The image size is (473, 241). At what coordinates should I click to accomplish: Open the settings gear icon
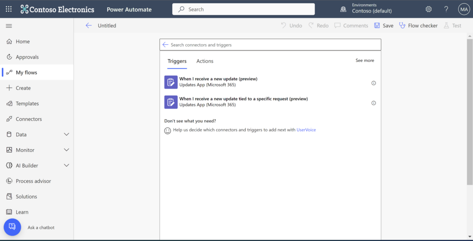(429, 9)
